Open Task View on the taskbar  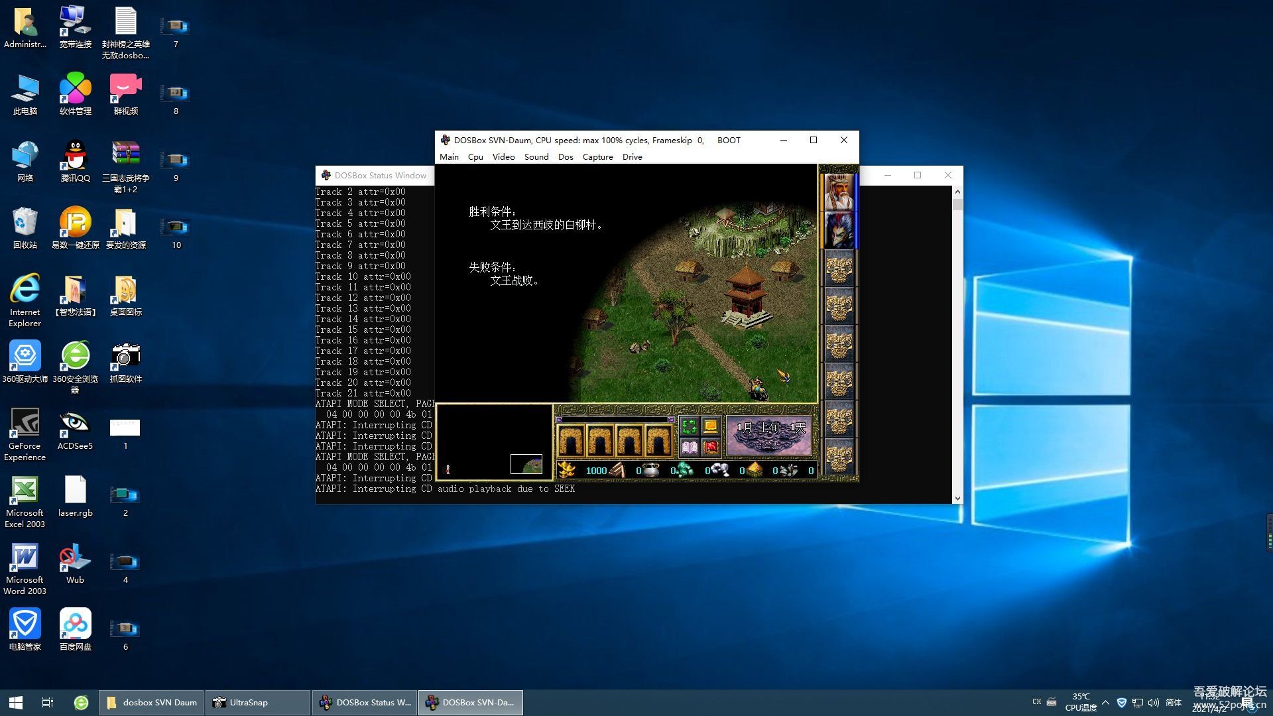coord(48,703)
